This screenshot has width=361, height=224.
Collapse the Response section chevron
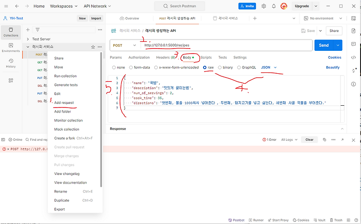[x=342, y=129]
